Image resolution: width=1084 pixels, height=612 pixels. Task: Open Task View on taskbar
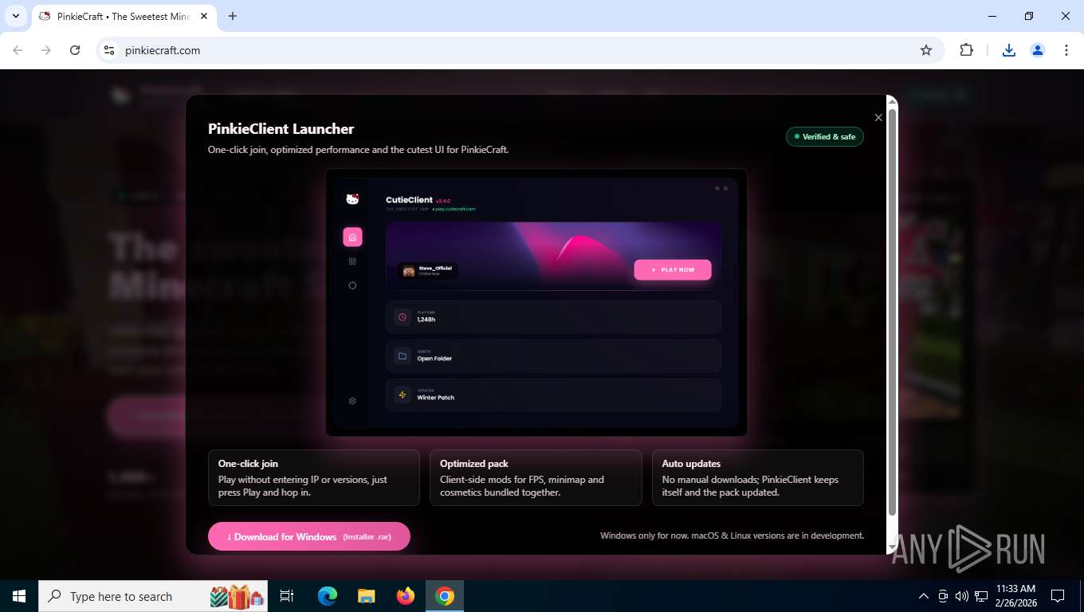(287, 596)
